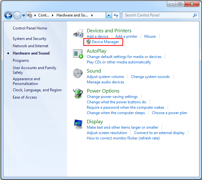Click Connect to an external display
The image size is (202, 180).
[x=159, y=133]
